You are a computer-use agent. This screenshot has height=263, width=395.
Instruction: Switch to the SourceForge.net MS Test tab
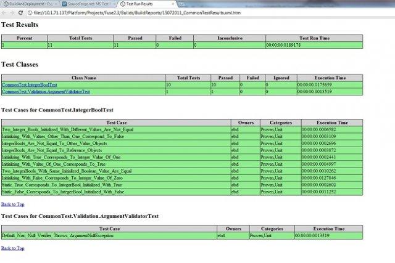tap(88, 4)
